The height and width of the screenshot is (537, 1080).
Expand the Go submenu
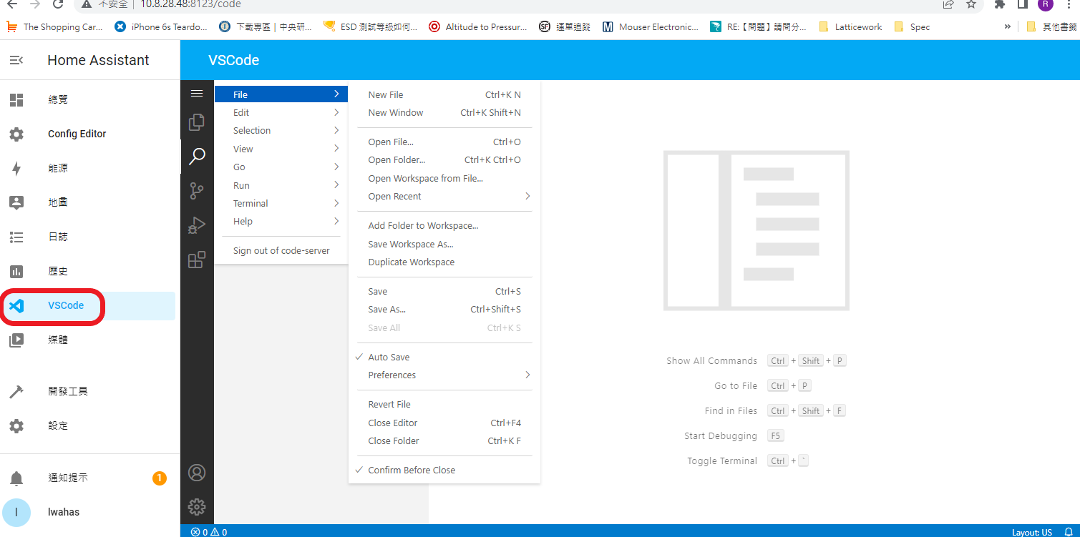(x=281, y=167)
